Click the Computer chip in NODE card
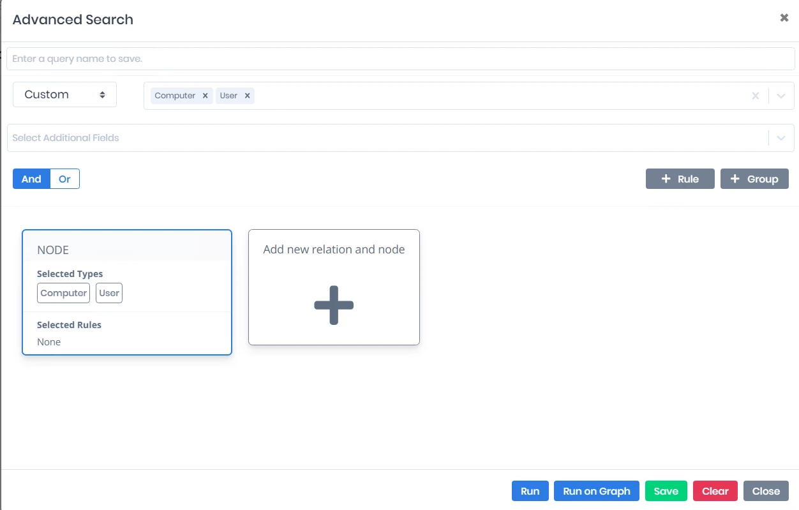Screen dimensions: 799x510 pyautogui.click(x=64, y=293)
